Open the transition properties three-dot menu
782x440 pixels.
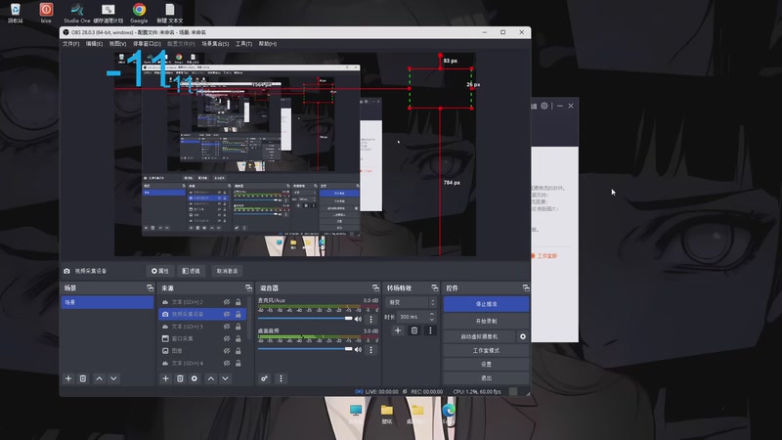pyautogui.click(x=430, y=330)
